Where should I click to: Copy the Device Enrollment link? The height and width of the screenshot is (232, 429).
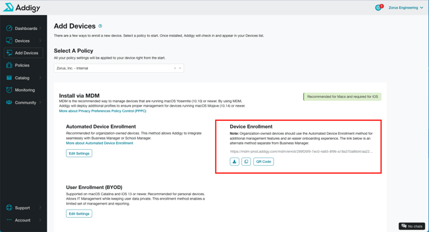[x=246, y=162]
